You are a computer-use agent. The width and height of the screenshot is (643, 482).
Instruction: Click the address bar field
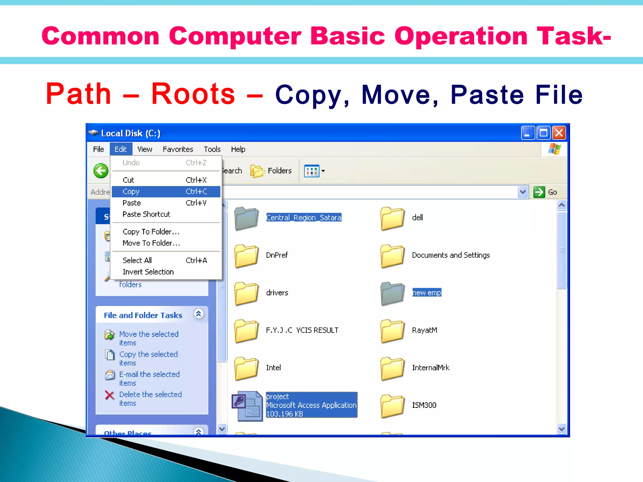[369, 192]
